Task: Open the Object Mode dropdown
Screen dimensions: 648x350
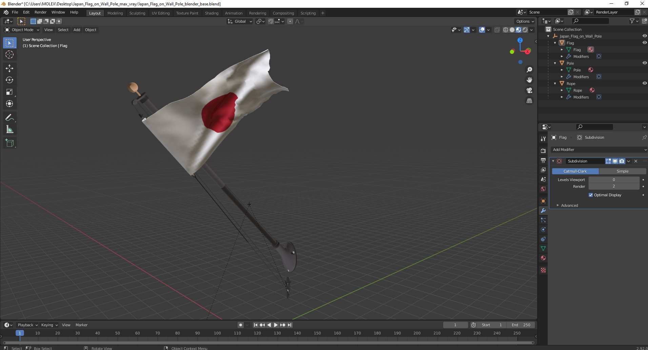Action: coord(22,30)
